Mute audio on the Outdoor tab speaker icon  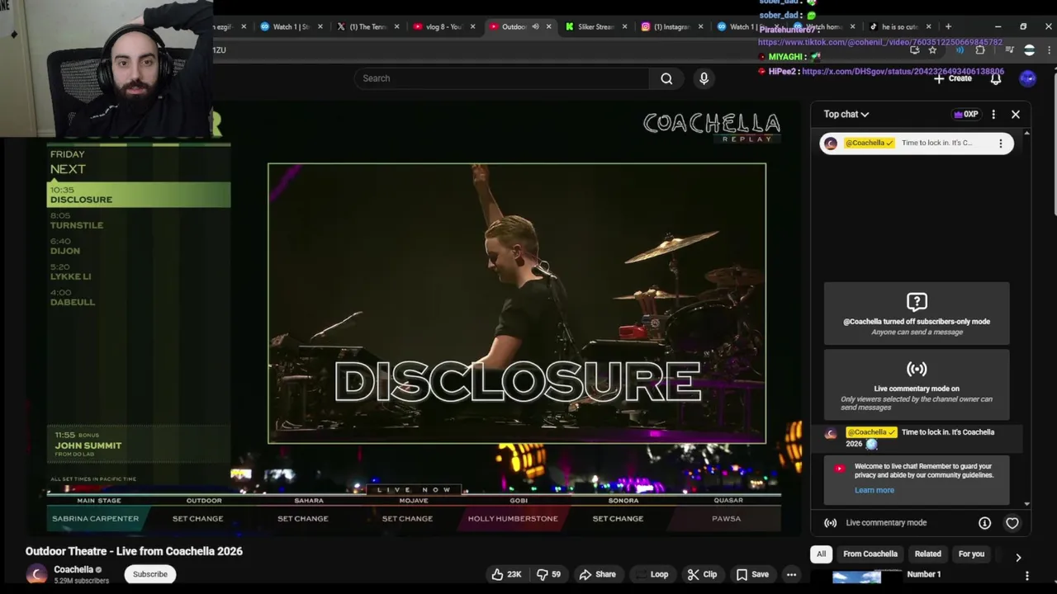[535, 26]
